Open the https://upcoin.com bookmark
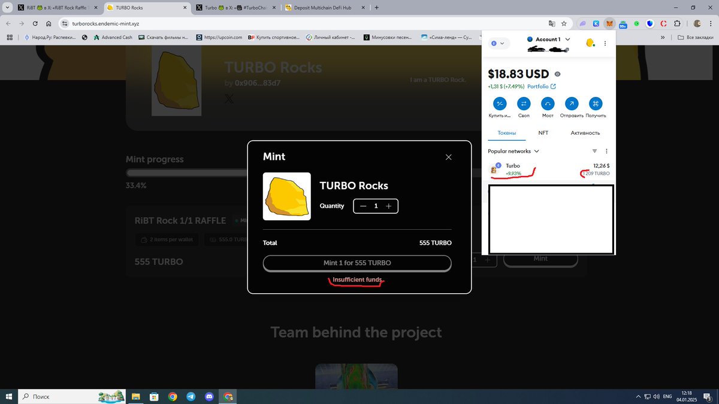The height and width of the screenshot is (404, 719). click(218, 37)
